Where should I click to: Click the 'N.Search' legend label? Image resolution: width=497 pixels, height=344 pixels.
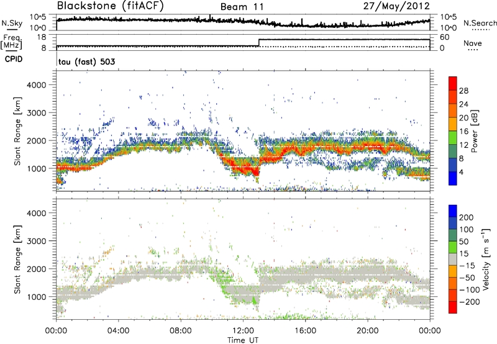coord(480,23)
